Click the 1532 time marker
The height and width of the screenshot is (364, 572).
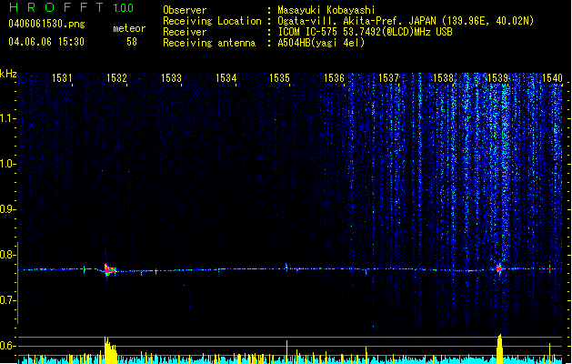point(116,78)
